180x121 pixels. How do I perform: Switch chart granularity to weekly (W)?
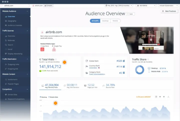point(160,96)
